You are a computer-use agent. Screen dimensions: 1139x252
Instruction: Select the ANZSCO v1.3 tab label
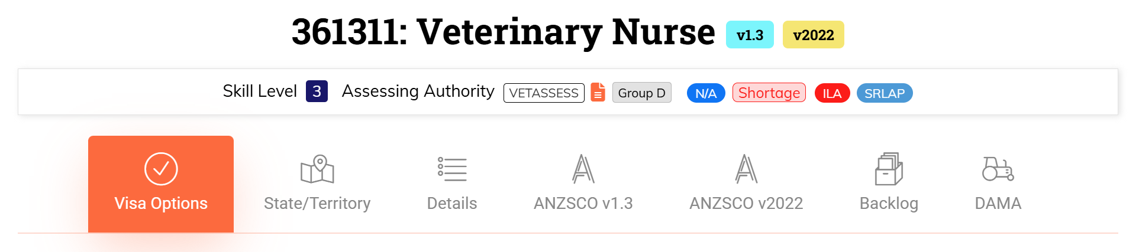pyautogui.click(x=583, y=203)
